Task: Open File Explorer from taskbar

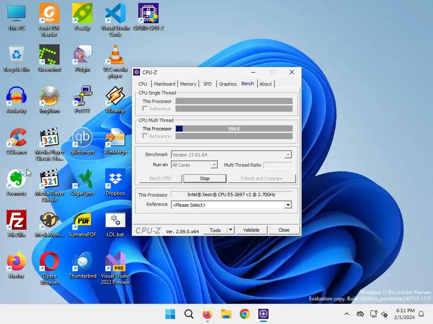Action: pyautogui.click(x=226, y=314)
